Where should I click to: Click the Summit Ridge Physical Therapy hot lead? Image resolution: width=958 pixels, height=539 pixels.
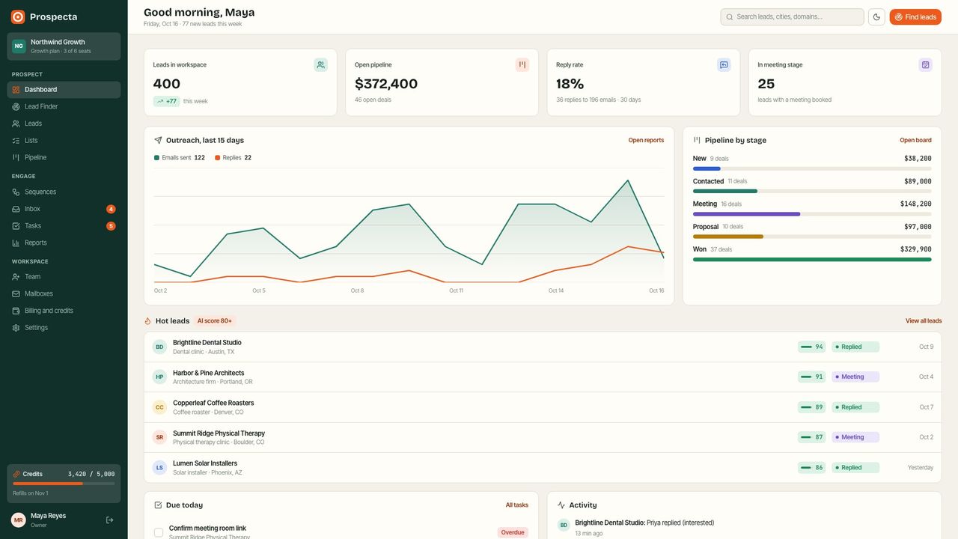click(543, 437)
